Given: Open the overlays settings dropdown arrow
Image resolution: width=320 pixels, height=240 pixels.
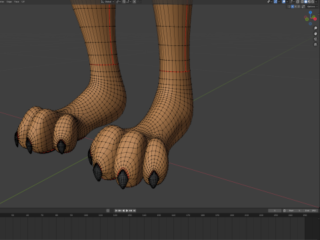Looking at the screenshot, I should (x=287, y=1).
